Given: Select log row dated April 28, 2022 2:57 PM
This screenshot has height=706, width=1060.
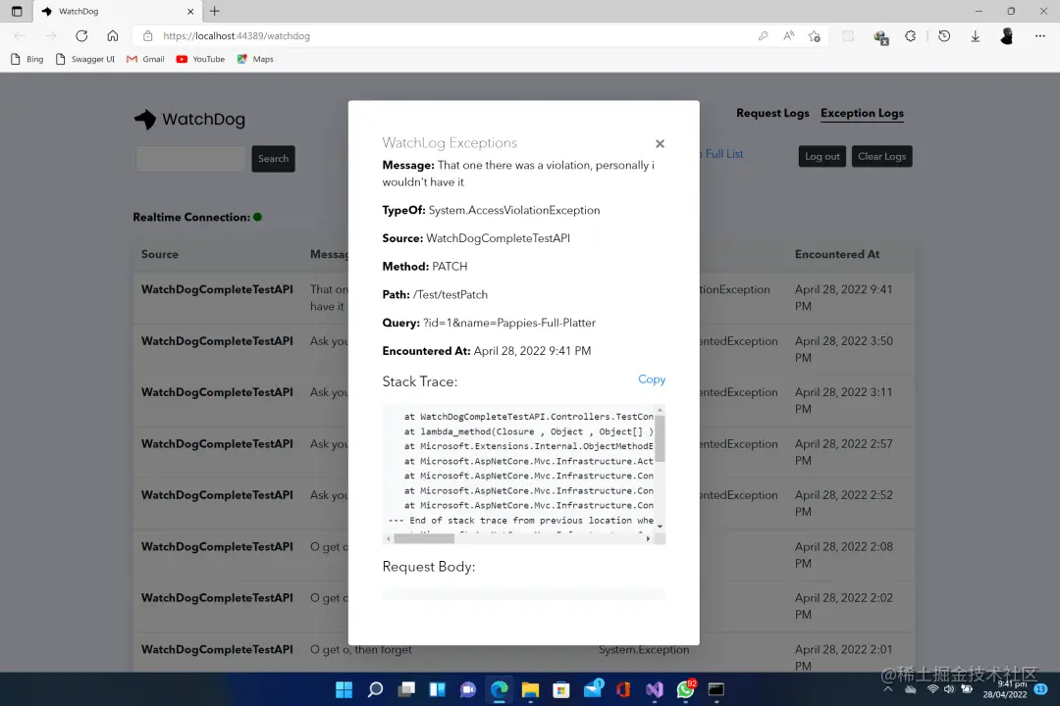Looking at the screenshot, I should (x=524, y=452).
